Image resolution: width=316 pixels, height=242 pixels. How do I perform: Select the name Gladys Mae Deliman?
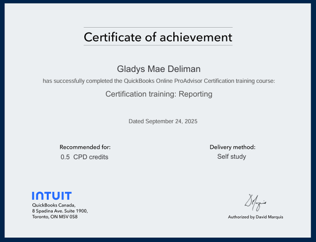[x=158, y=69]
